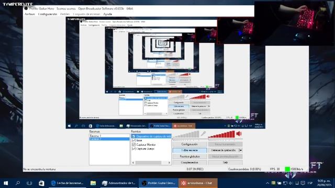
Task: Switch to the OBS Profile taskbar button
Action: [158, 183]
